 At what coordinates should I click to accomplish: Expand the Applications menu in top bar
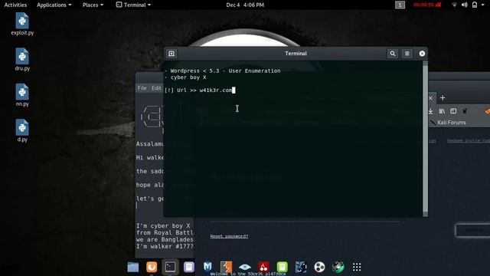click(x=54, y=5)
